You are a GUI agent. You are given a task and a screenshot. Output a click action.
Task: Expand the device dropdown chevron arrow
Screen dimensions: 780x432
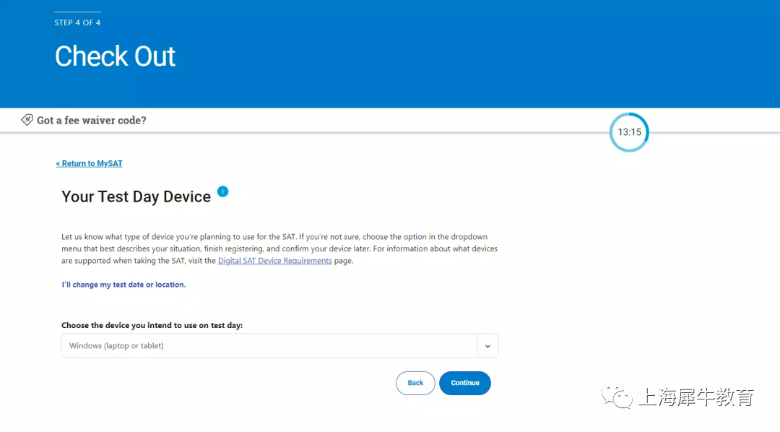[x=487, y=346]
